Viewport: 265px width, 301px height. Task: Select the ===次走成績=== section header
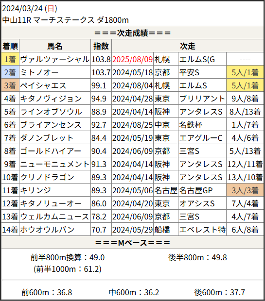[x=132, y=33]
